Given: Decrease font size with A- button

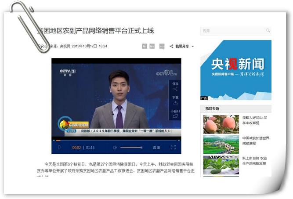Looking at the screenshot, I should [x=145, y=46].
